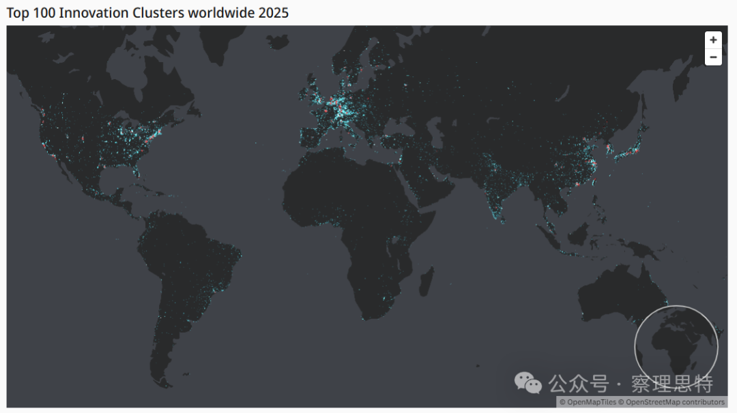Zoom out with the minus button

[713, 57]
